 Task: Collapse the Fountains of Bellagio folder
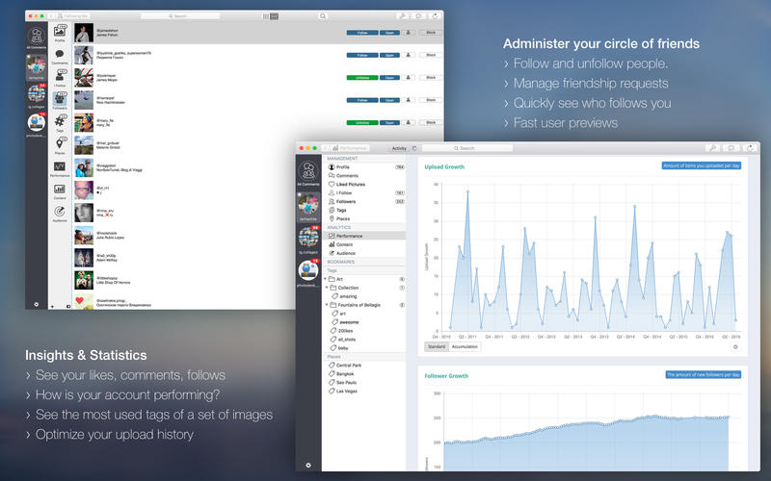326,304
